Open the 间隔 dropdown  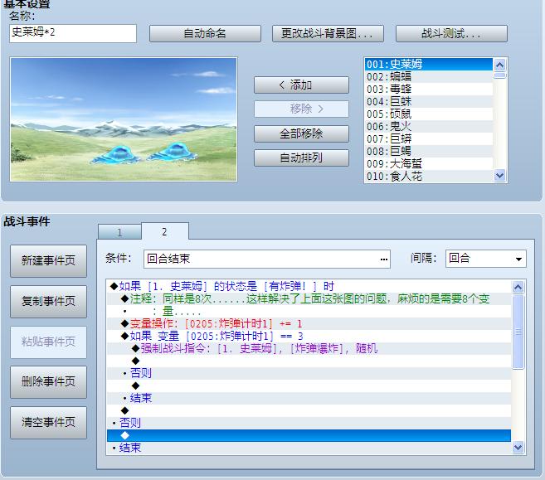pos(486,259)
